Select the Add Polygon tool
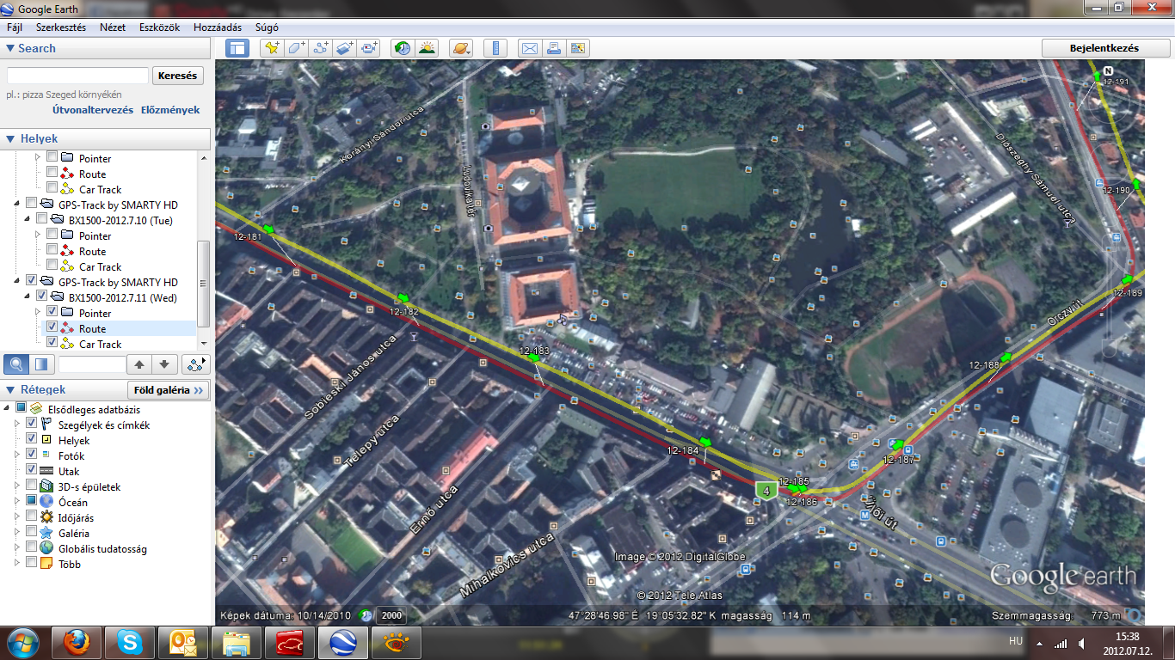This screenshot has width=1175, height=660. [297, 48]
